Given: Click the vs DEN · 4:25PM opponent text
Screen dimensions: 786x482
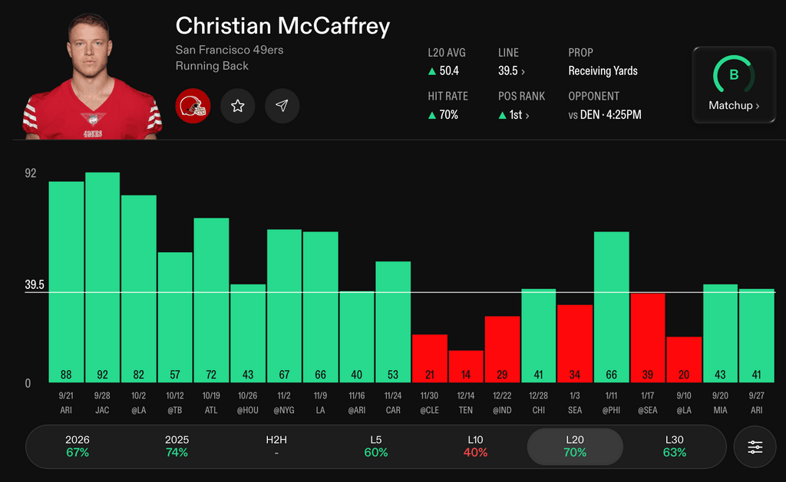Looking at the screenshot, I should 605,115.
